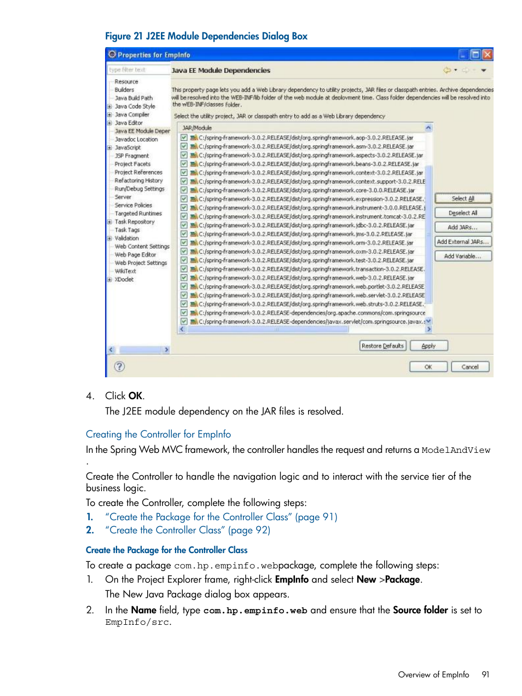Uncheck the instrument-3.0.0.RELEASE checkbox

(184, 208)
